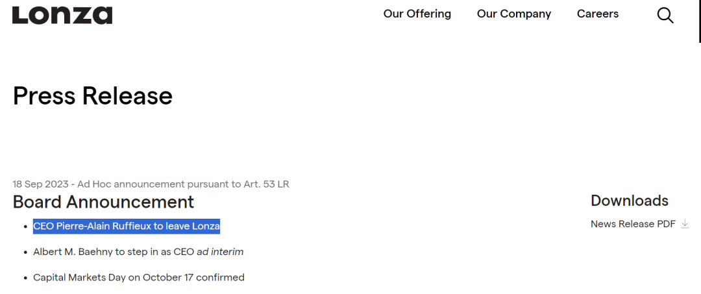Open the News Release PDF link

pyautogui.click(x=633, y=224)
